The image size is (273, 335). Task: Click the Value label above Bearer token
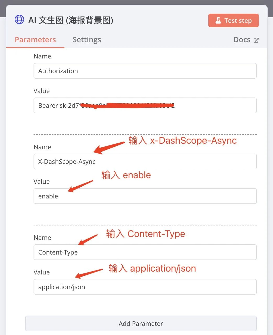[x=42, y=91]
